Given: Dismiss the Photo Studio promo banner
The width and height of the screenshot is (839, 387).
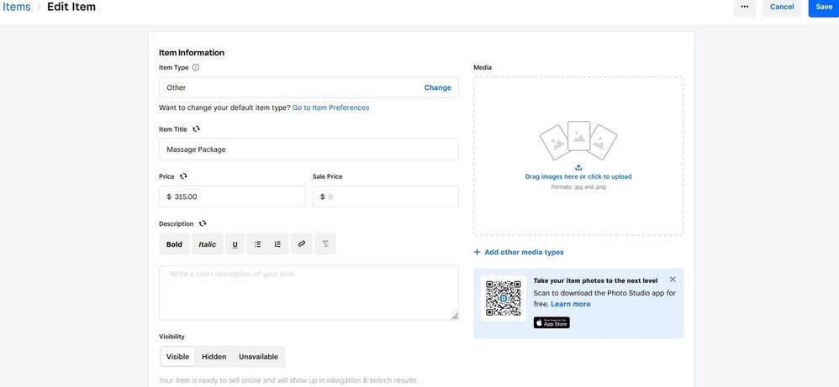Looking at the screenshot, I should click(x=673, y=280).
